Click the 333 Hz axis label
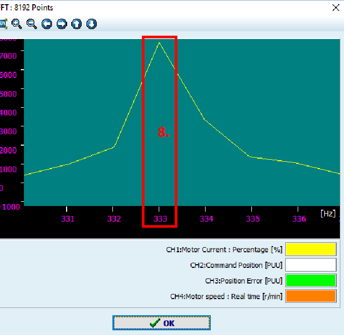The width and height of the screenshot is (344, 335). [160, 219]
